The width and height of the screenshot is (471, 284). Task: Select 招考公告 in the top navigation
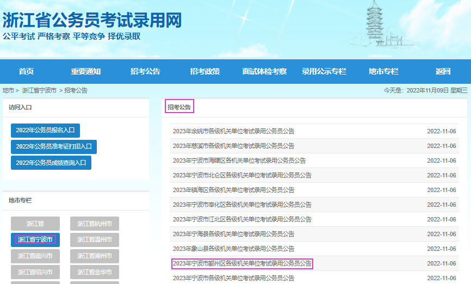coord(145,72)
